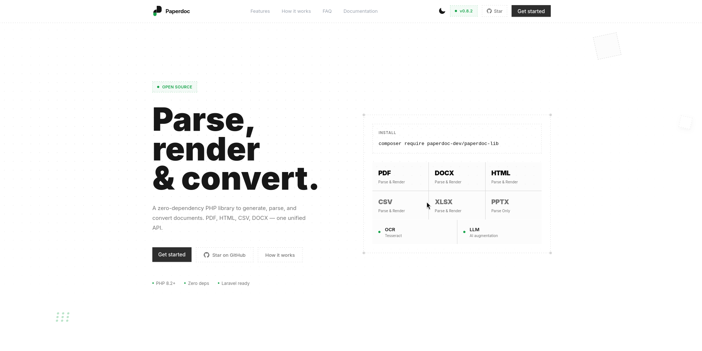Select the CSV format card
Image resolution: width=702 pixels, height=351 pixels.
tap(400, 205)
